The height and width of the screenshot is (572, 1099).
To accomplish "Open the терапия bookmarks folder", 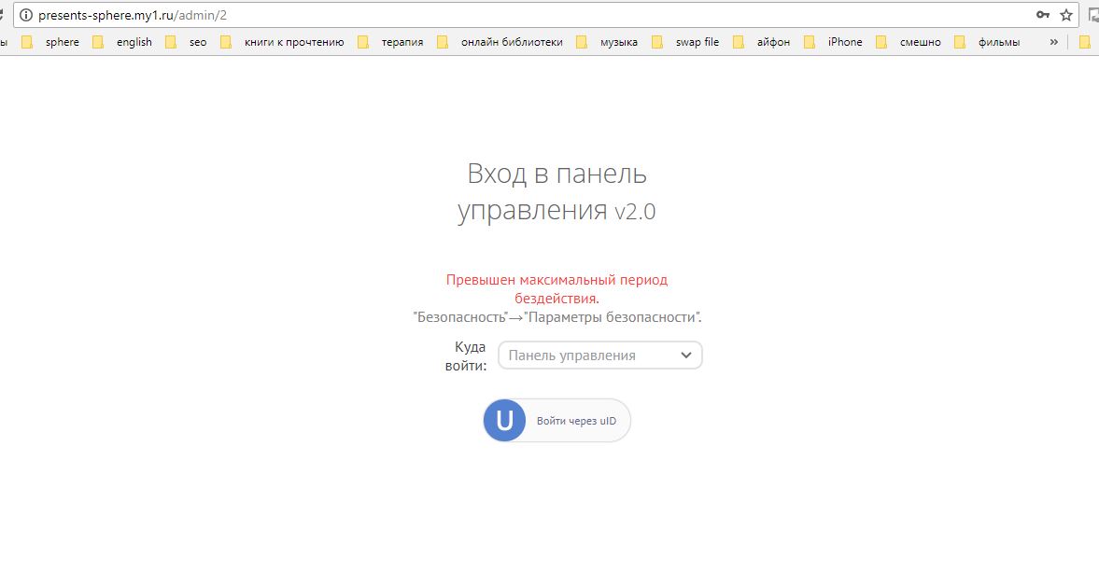I will pyautogui.click(x=391, y=42).
